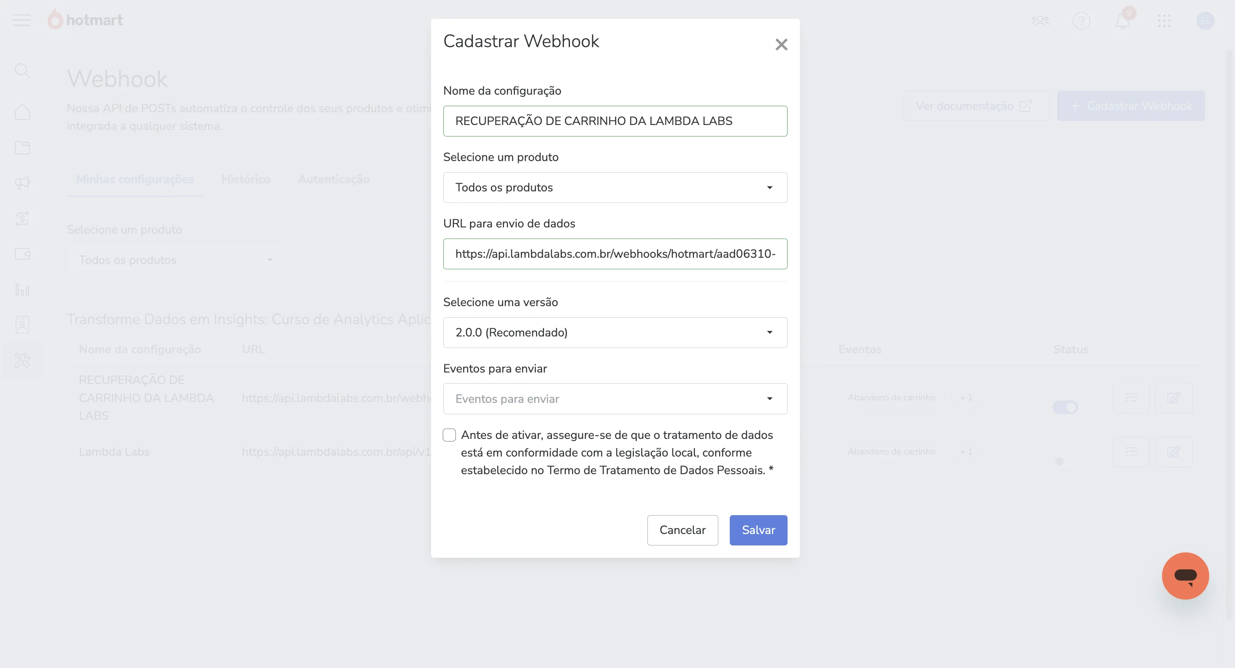Open the home icon in the sidebar
Image resolution: width=1235 pixels, height=668 pixels.
22,112
